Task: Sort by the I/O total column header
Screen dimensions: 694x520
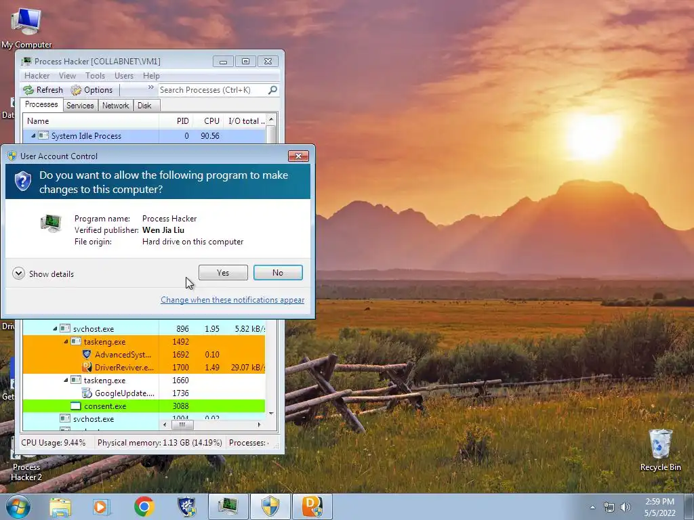Action: coord(244,121)
